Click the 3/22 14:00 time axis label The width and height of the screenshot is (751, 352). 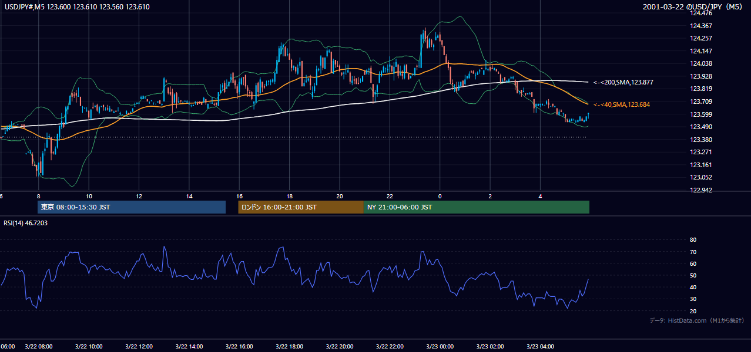click(x=189, y=347)
